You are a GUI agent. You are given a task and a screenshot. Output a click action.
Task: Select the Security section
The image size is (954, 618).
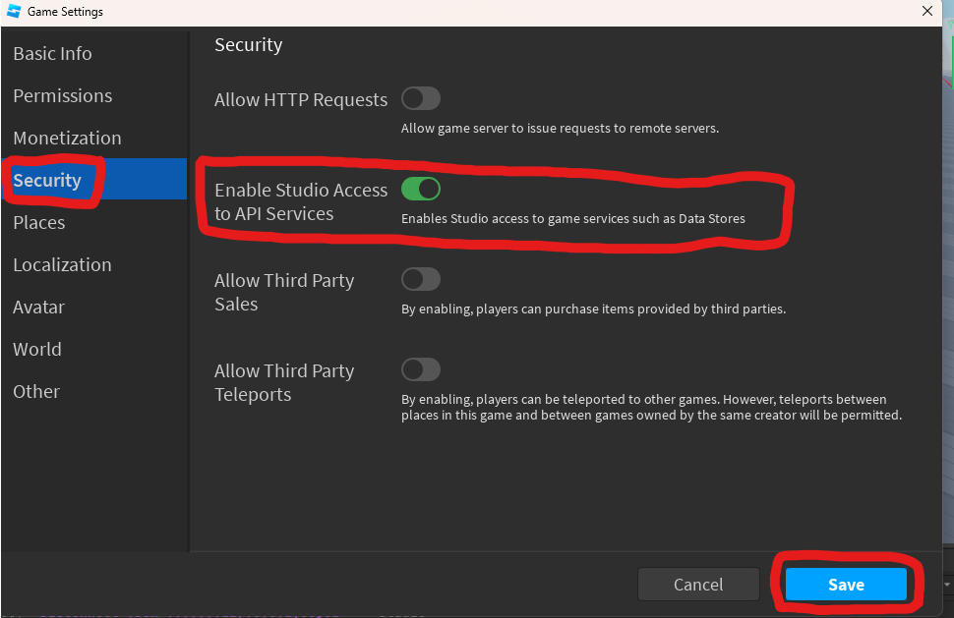point(46,180)
